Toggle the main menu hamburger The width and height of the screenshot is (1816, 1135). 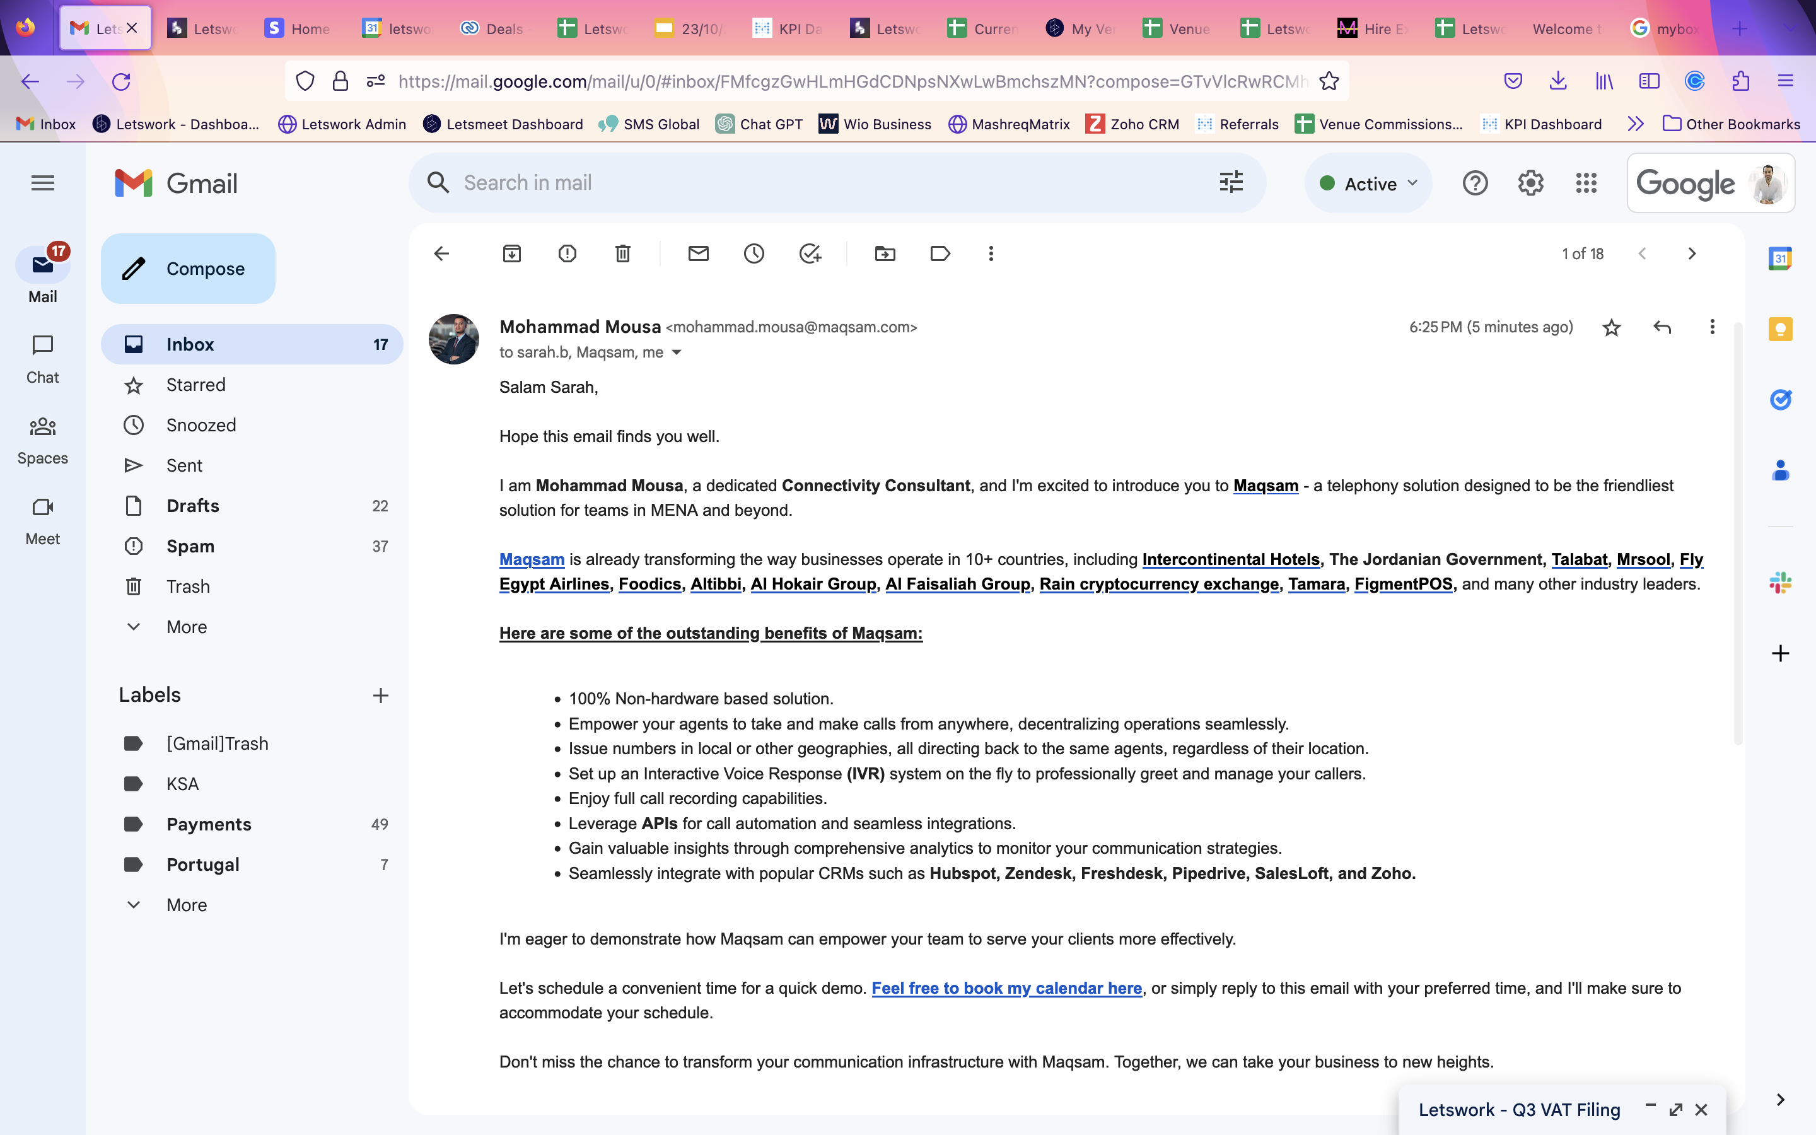click(x=43, y=183)
